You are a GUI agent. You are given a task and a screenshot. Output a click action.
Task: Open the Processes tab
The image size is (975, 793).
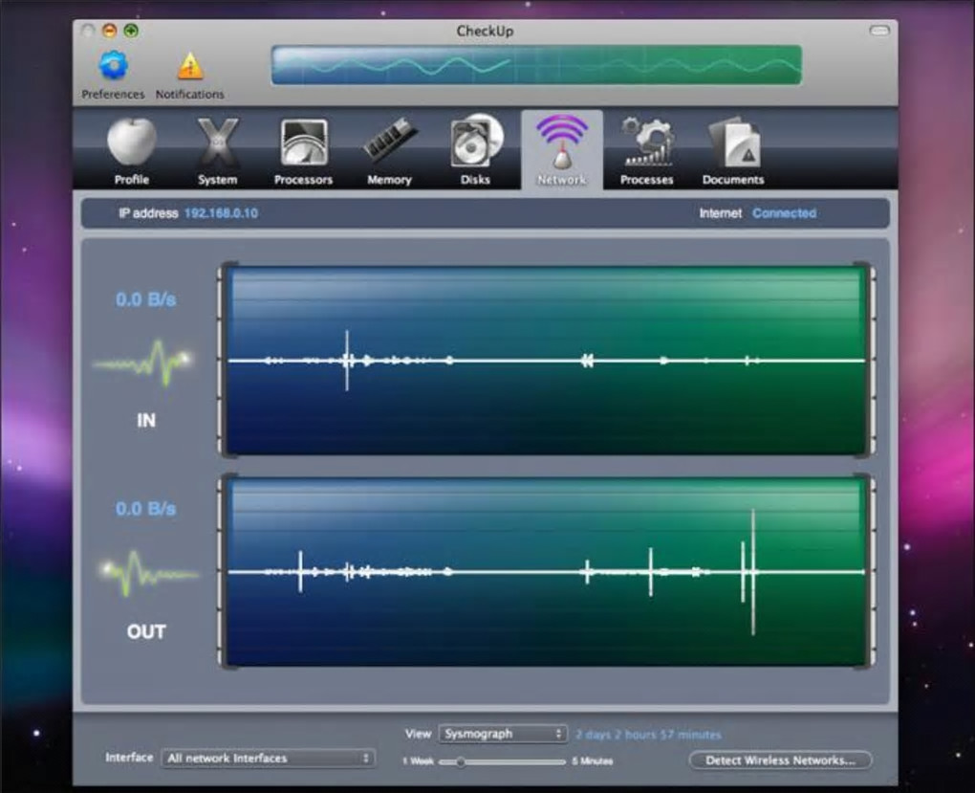[x=647, y=149]
